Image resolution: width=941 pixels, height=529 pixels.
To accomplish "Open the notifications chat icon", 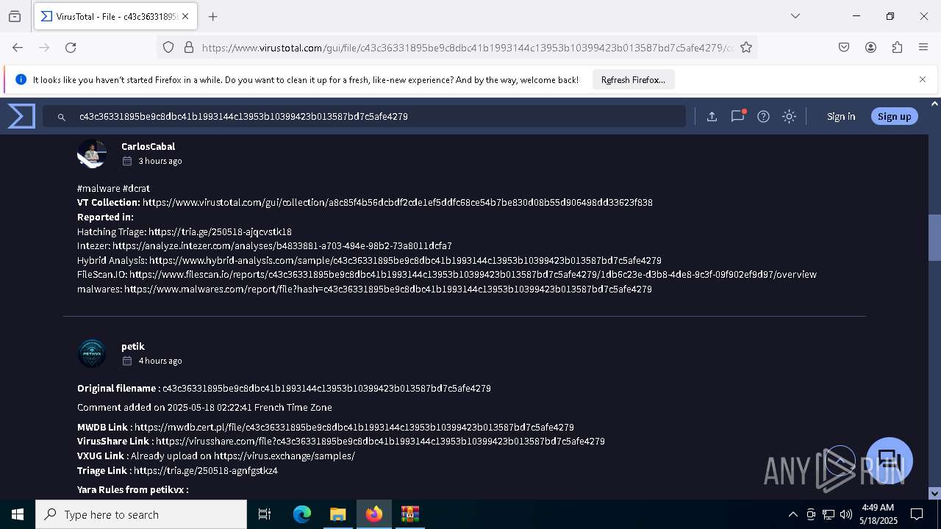I will pos(737,116).
